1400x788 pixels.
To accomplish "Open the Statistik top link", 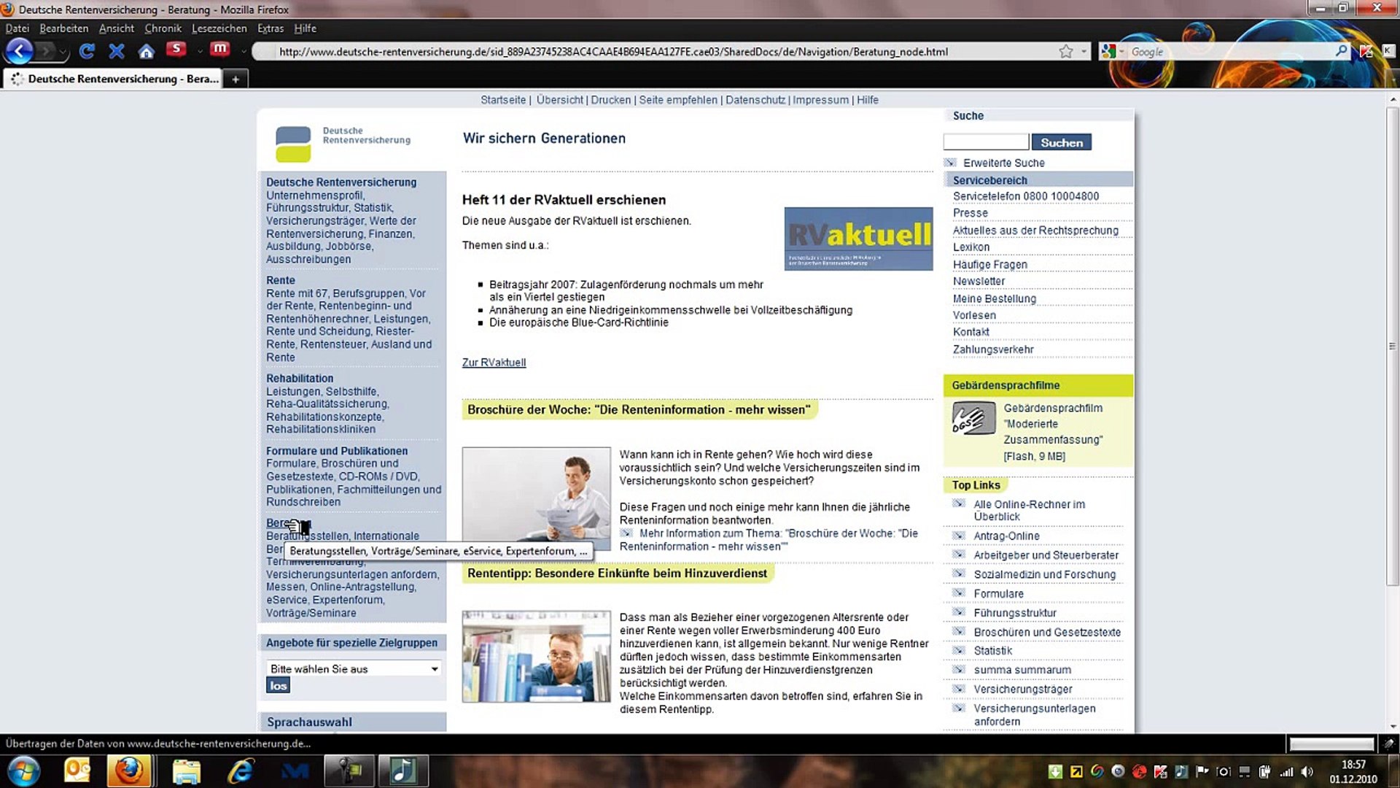I will [x=992, y=651].
